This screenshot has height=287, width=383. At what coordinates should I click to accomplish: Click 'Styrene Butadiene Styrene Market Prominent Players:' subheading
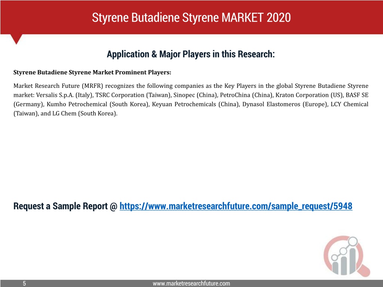tap(92, 72)
